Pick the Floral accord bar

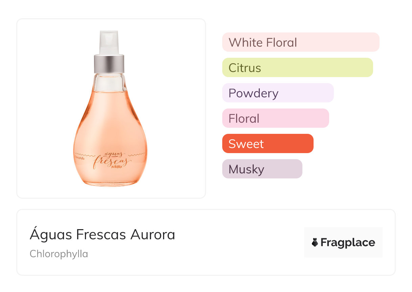275,118
